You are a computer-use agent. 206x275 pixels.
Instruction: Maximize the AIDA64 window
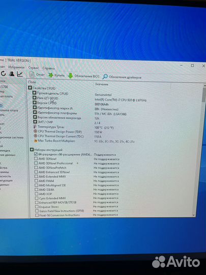pyautogui.click(x=192, y=66)
